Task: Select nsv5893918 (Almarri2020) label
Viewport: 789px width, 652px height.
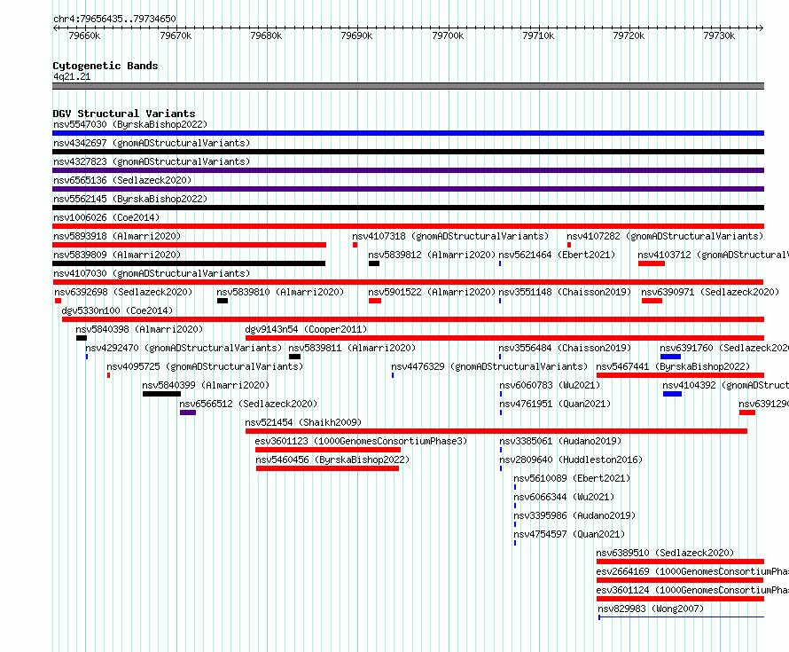Action: tap(117, 236)
